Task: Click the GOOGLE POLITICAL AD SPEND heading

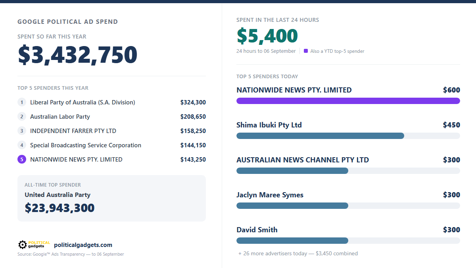Action: click(68, 22)
